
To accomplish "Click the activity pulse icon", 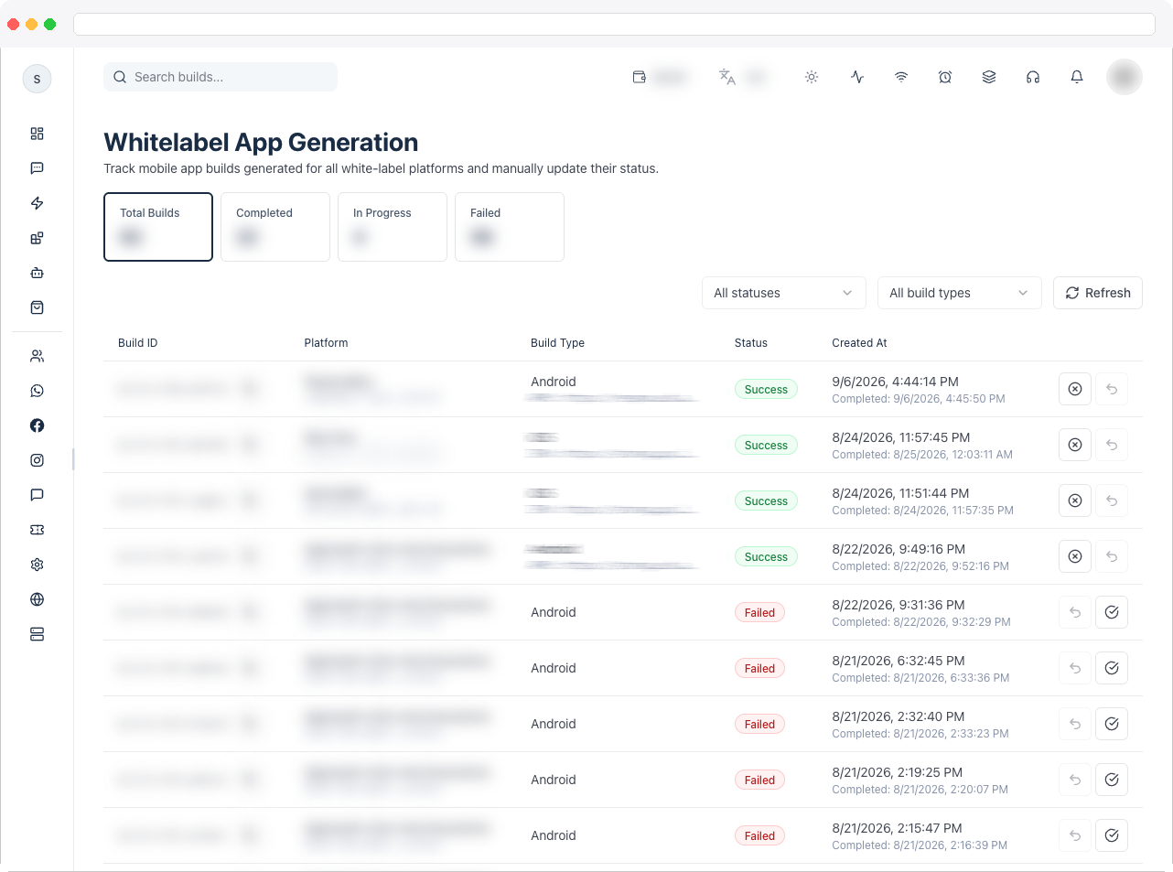I will click(x=857, y=77).
